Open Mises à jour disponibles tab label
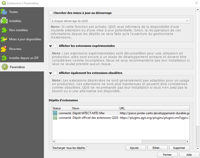This screenshot has width=200, height=158. click(25, 39)
